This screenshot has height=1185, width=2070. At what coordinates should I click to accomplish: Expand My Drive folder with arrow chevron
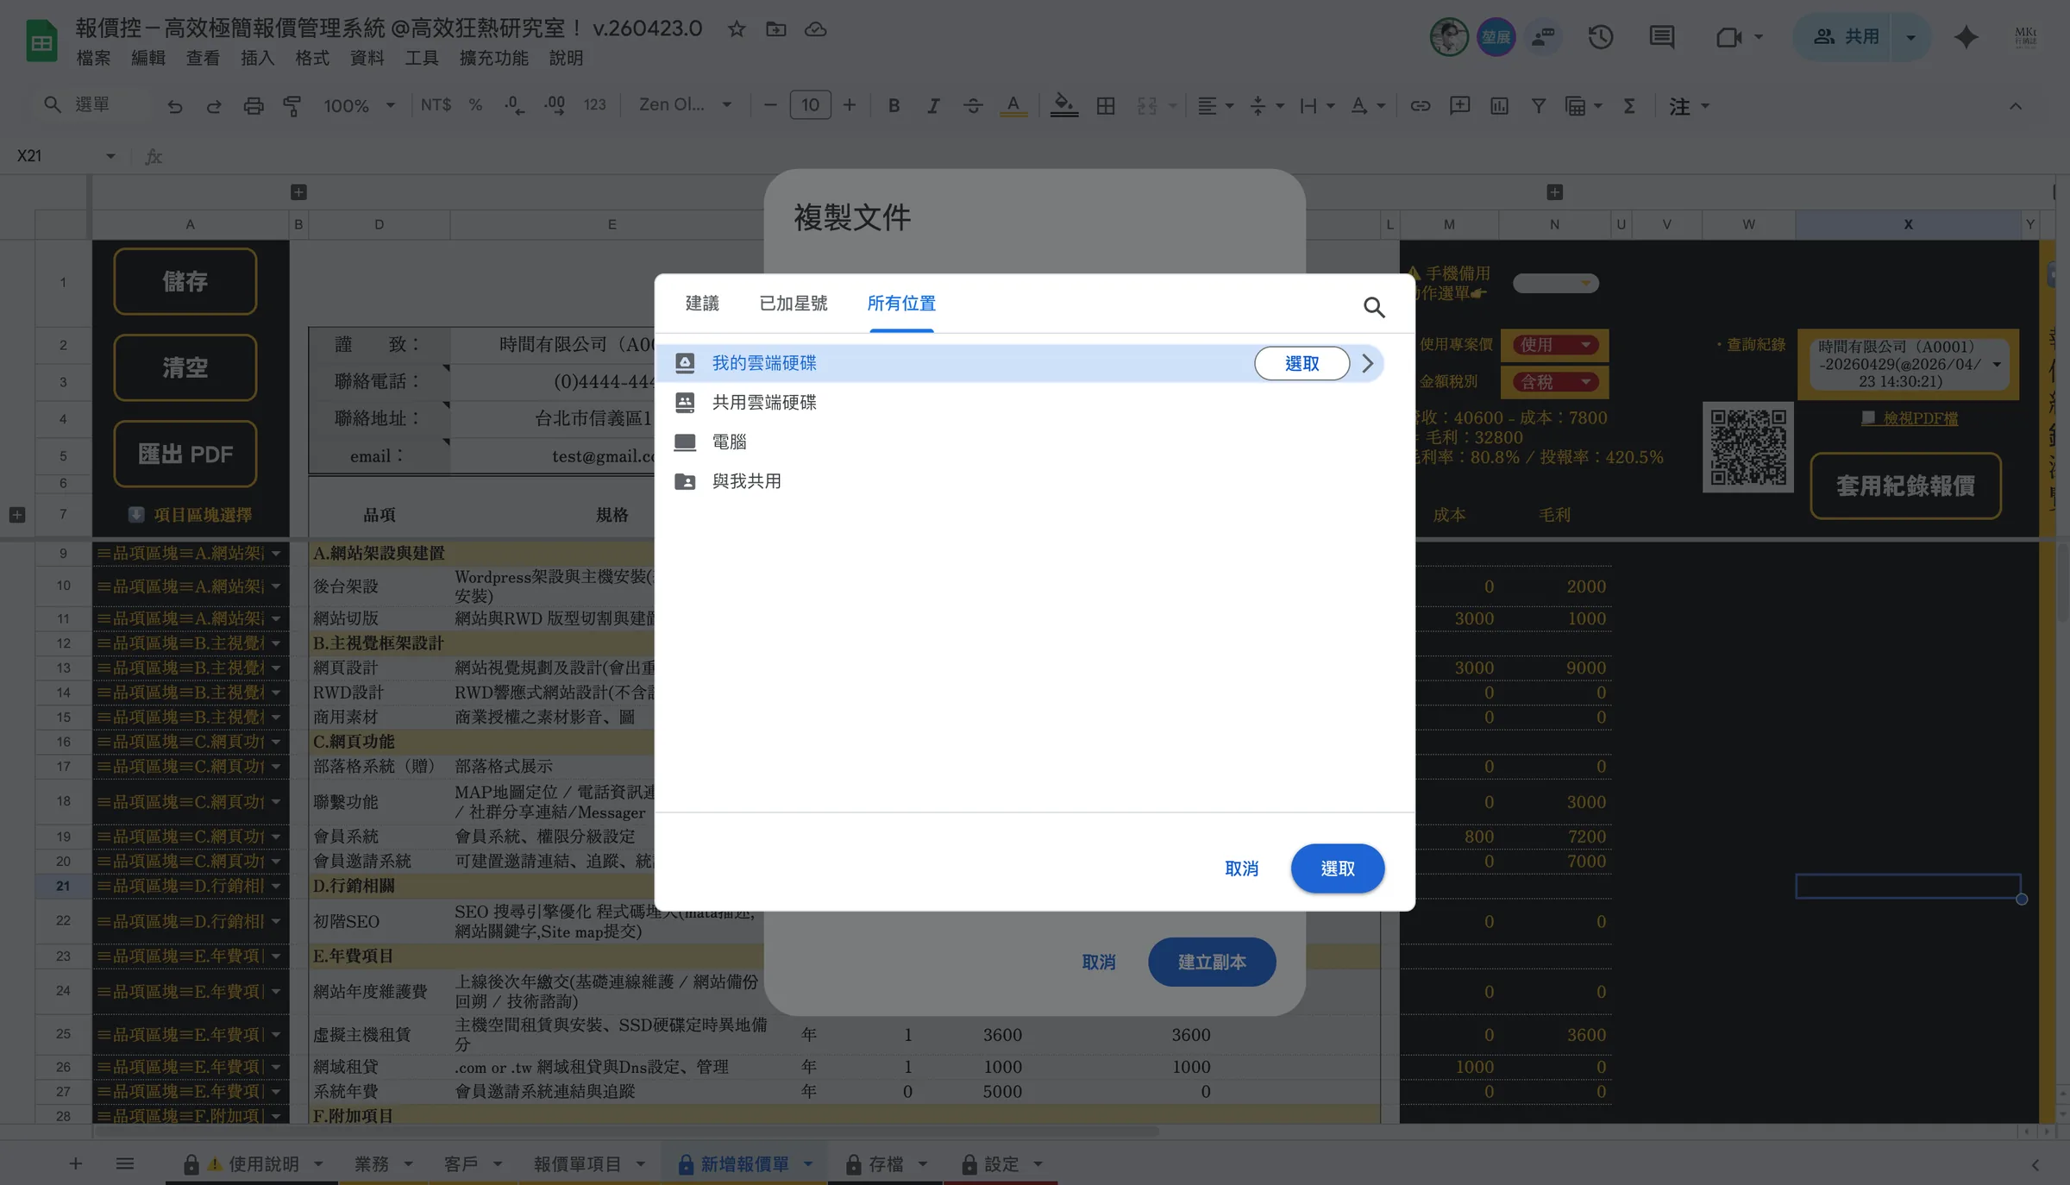[x=1368, y=363]
